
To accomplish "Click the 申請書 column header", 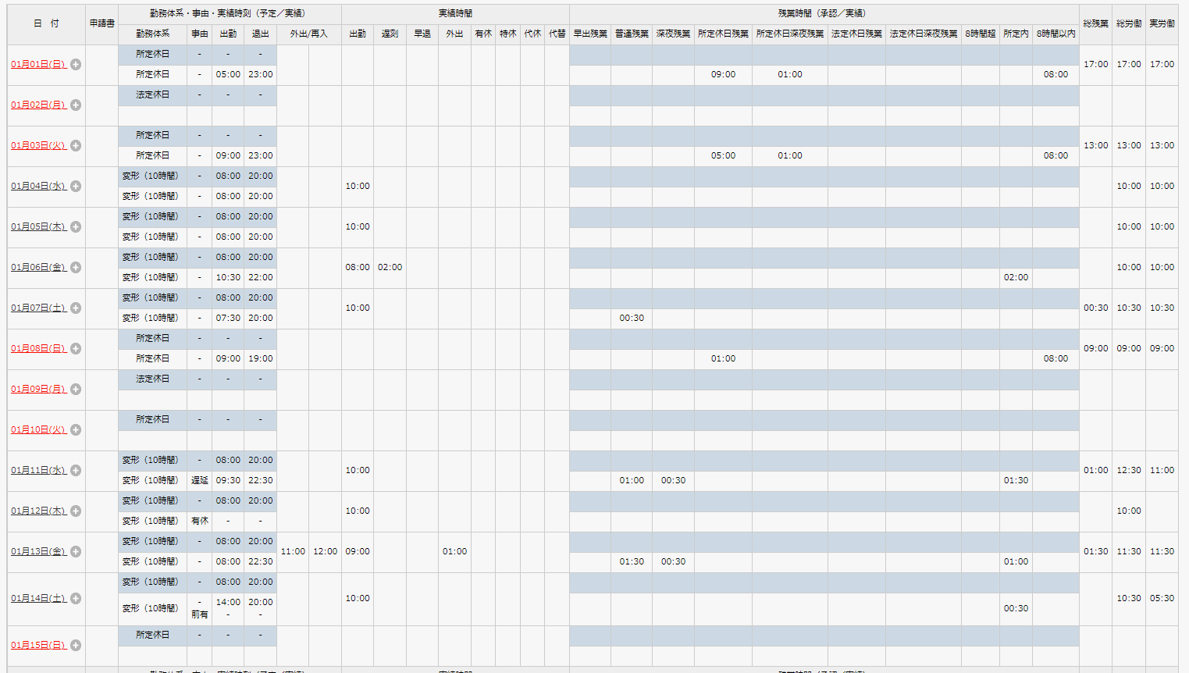I will pyautogui.click(x=101, y=24).
